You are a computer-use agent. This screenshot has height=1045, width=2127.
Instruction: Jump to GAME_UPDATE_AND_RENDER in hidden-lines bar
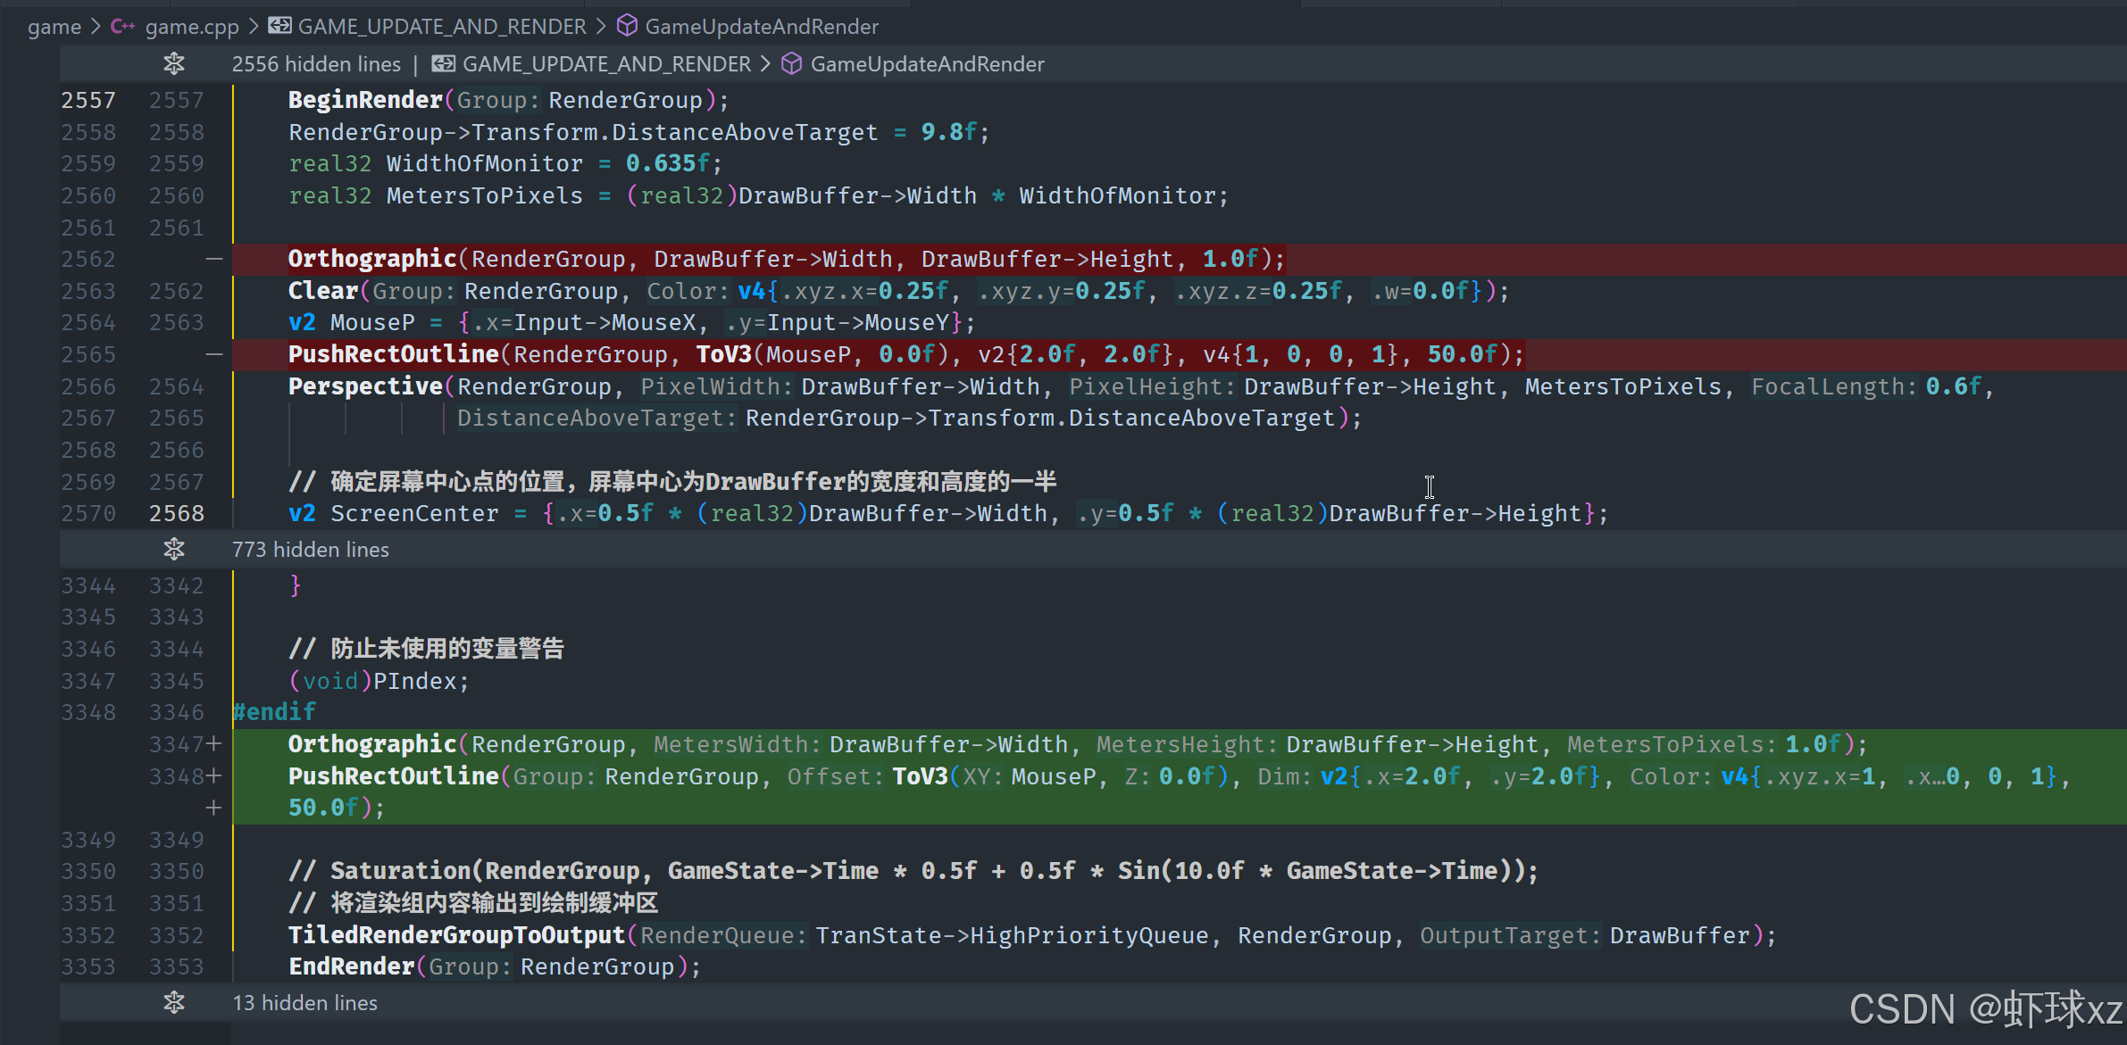[606, 63]
